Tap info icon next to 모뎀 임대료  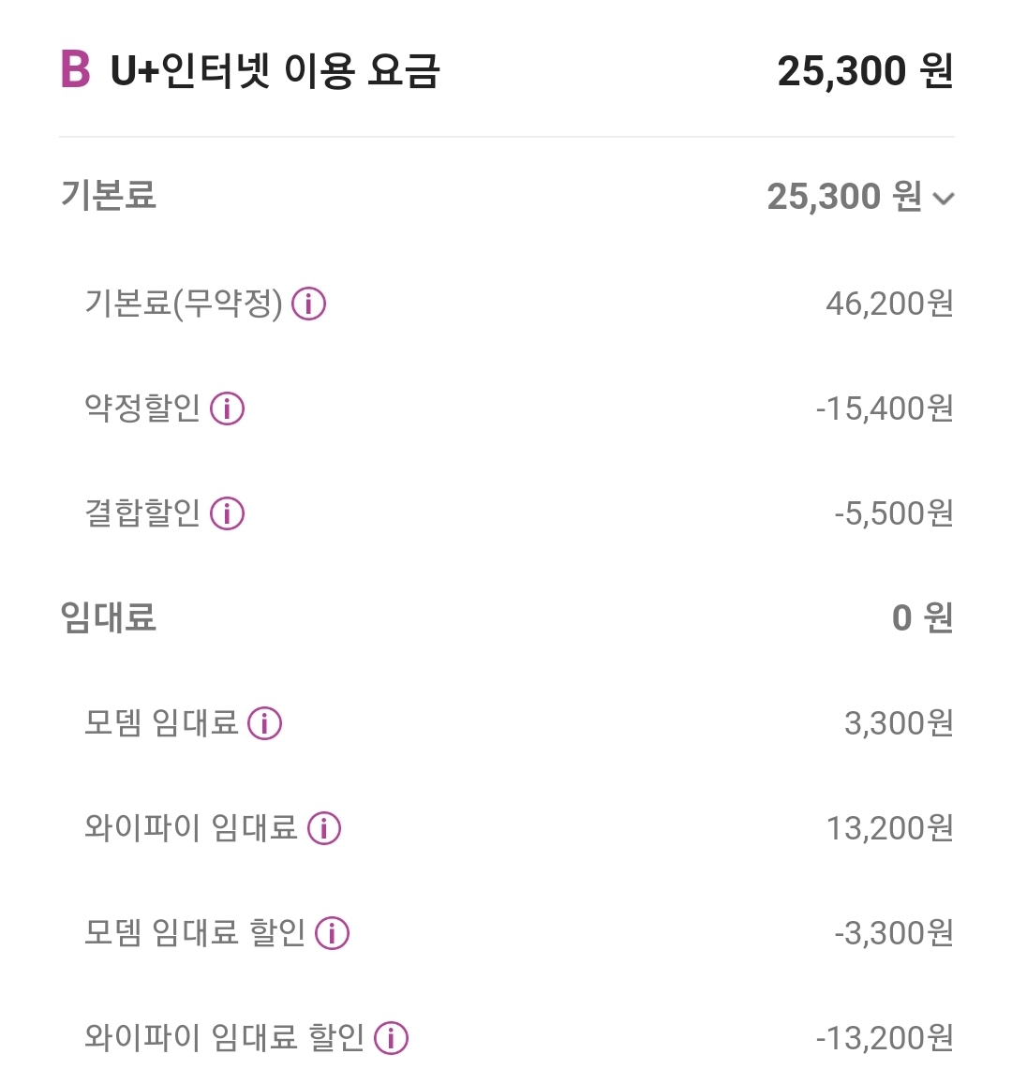point(264,723)
